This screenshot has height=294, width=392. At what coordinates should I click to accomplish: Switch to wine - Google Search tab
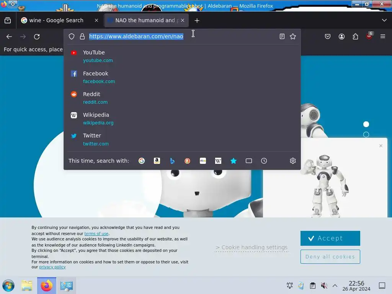pos(56,20)
